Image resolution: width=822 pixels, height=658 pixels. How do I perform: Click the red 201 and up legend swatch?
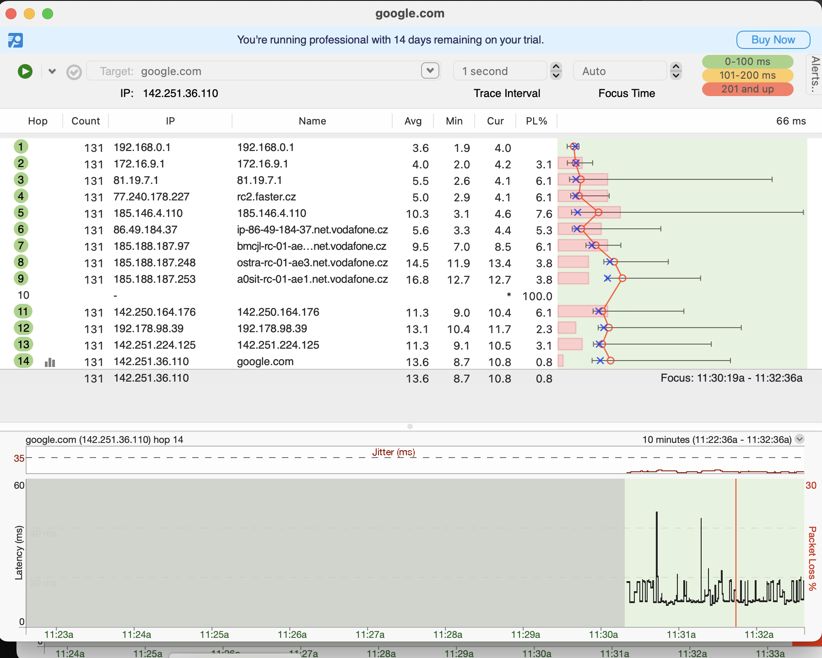[747, 89]
